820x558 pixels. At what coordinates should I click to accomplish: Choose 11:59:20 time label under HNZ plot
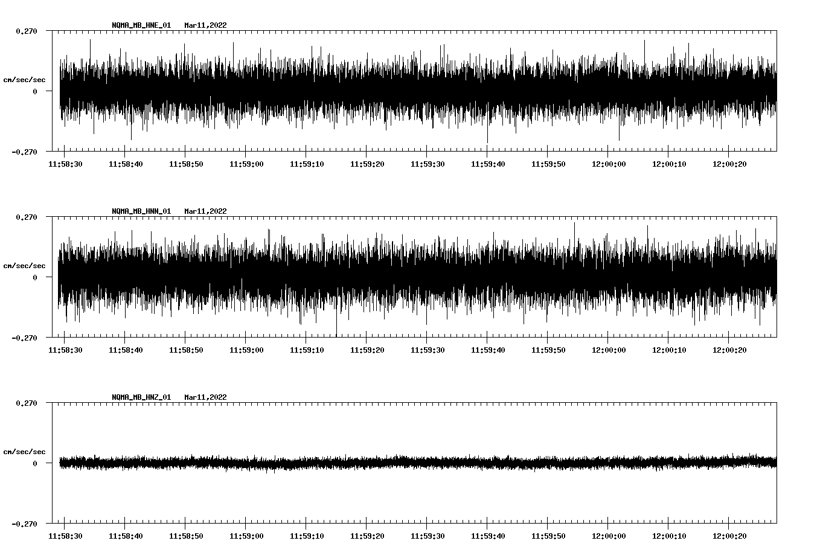pyautogui.click(x=367, y=536)
